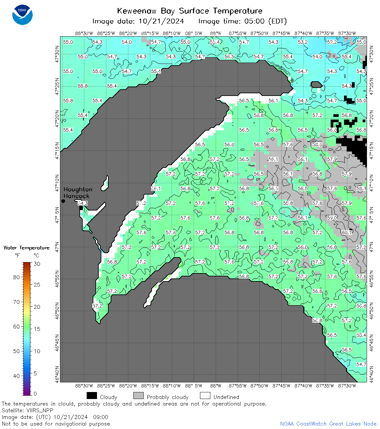380x429 pixels.
Task: Click the title 'Keweenaw Bay Surface Temperature'
Action: (190, 11)
